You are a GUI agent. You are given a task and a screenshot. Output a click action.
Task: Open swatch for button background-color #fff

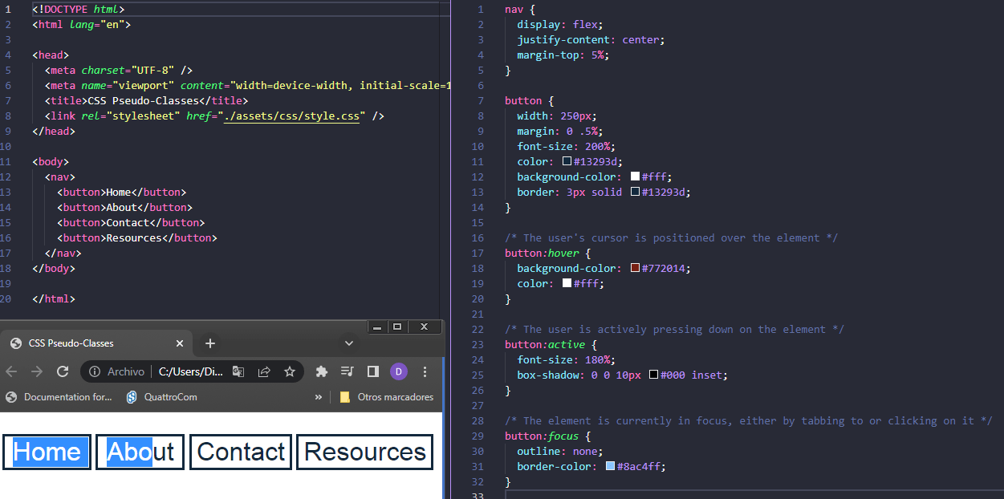pos(635,176)
